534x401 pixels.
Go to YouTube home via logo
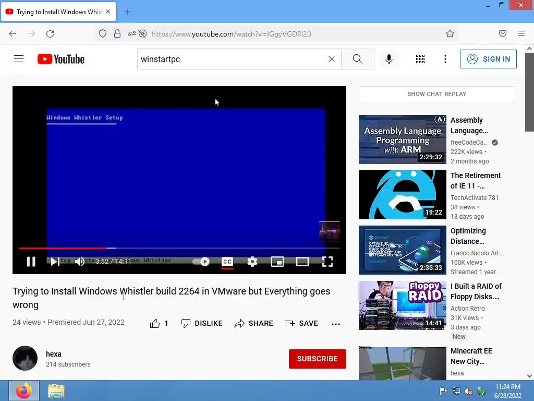coord(61,59)
